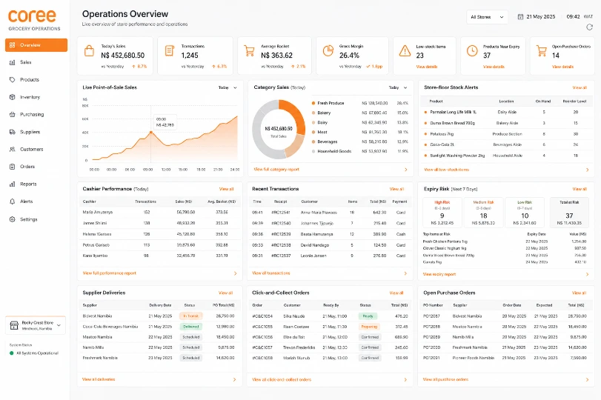Click the calendar icon beside 21 May 2025
This screenshot has width=601, height=400.
point(520,17)
